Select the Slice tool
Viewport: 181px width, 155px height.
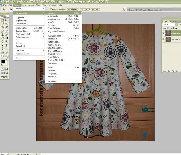pyautogui.click(x=7, y=27)
